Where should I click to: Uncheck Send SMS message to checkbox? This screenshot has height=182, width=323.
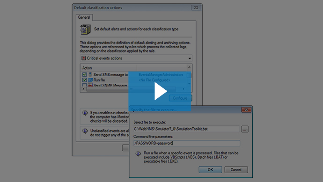(84, 74)
